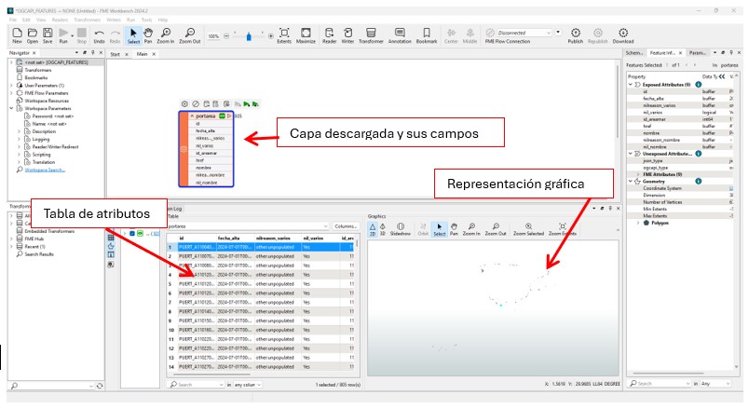Click the Writer toolbar icon
This screenshot has width=749, height=409.
pos(347,36)
